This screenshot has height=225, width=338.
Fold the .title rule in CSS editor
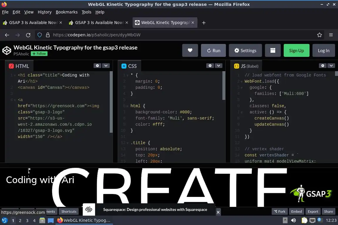pos(127,143)
